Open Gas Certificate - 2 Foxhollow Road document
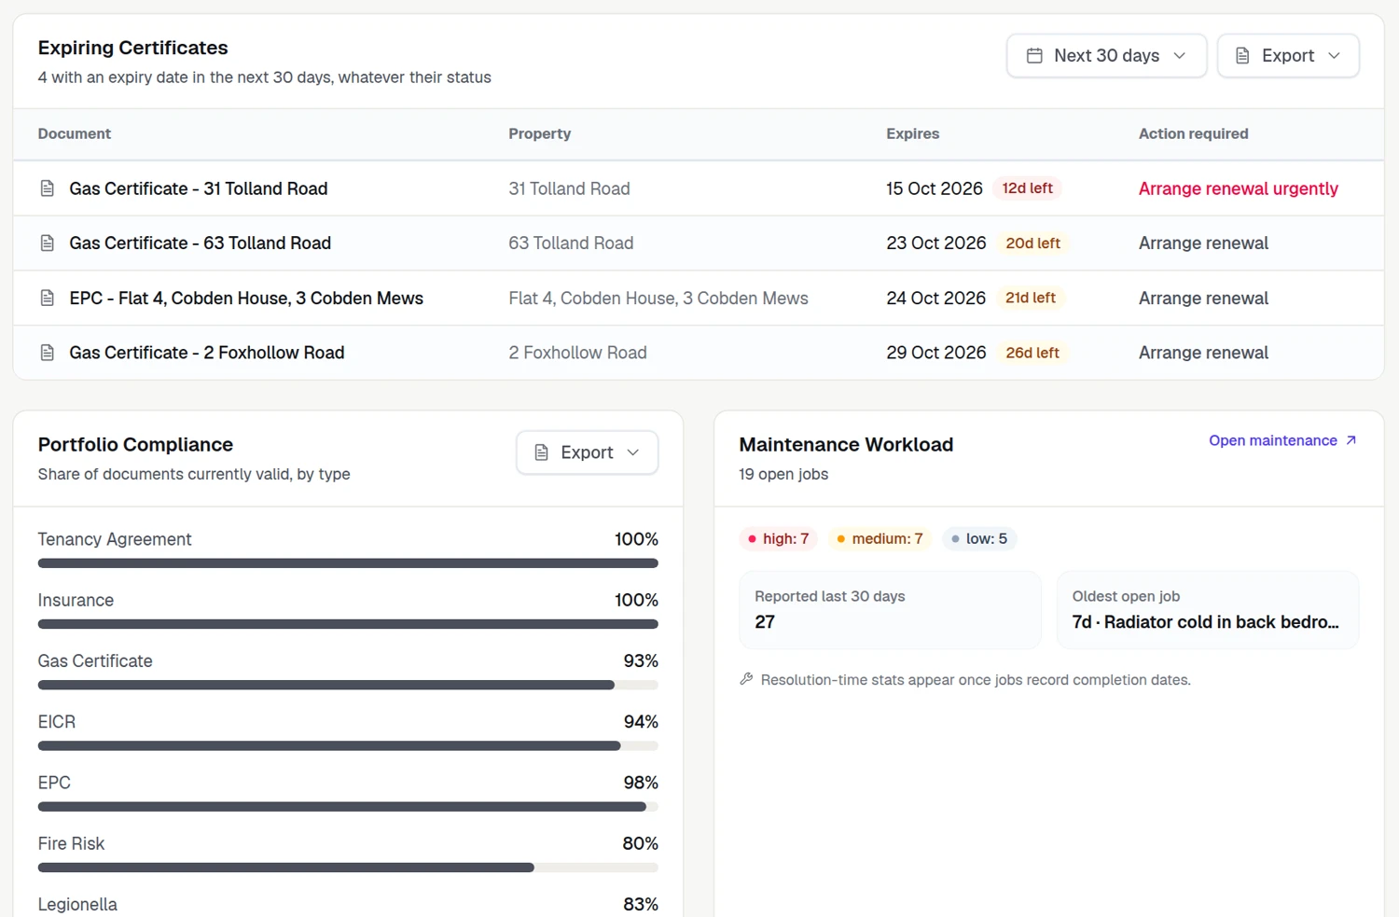 click(x=207, y=353)
